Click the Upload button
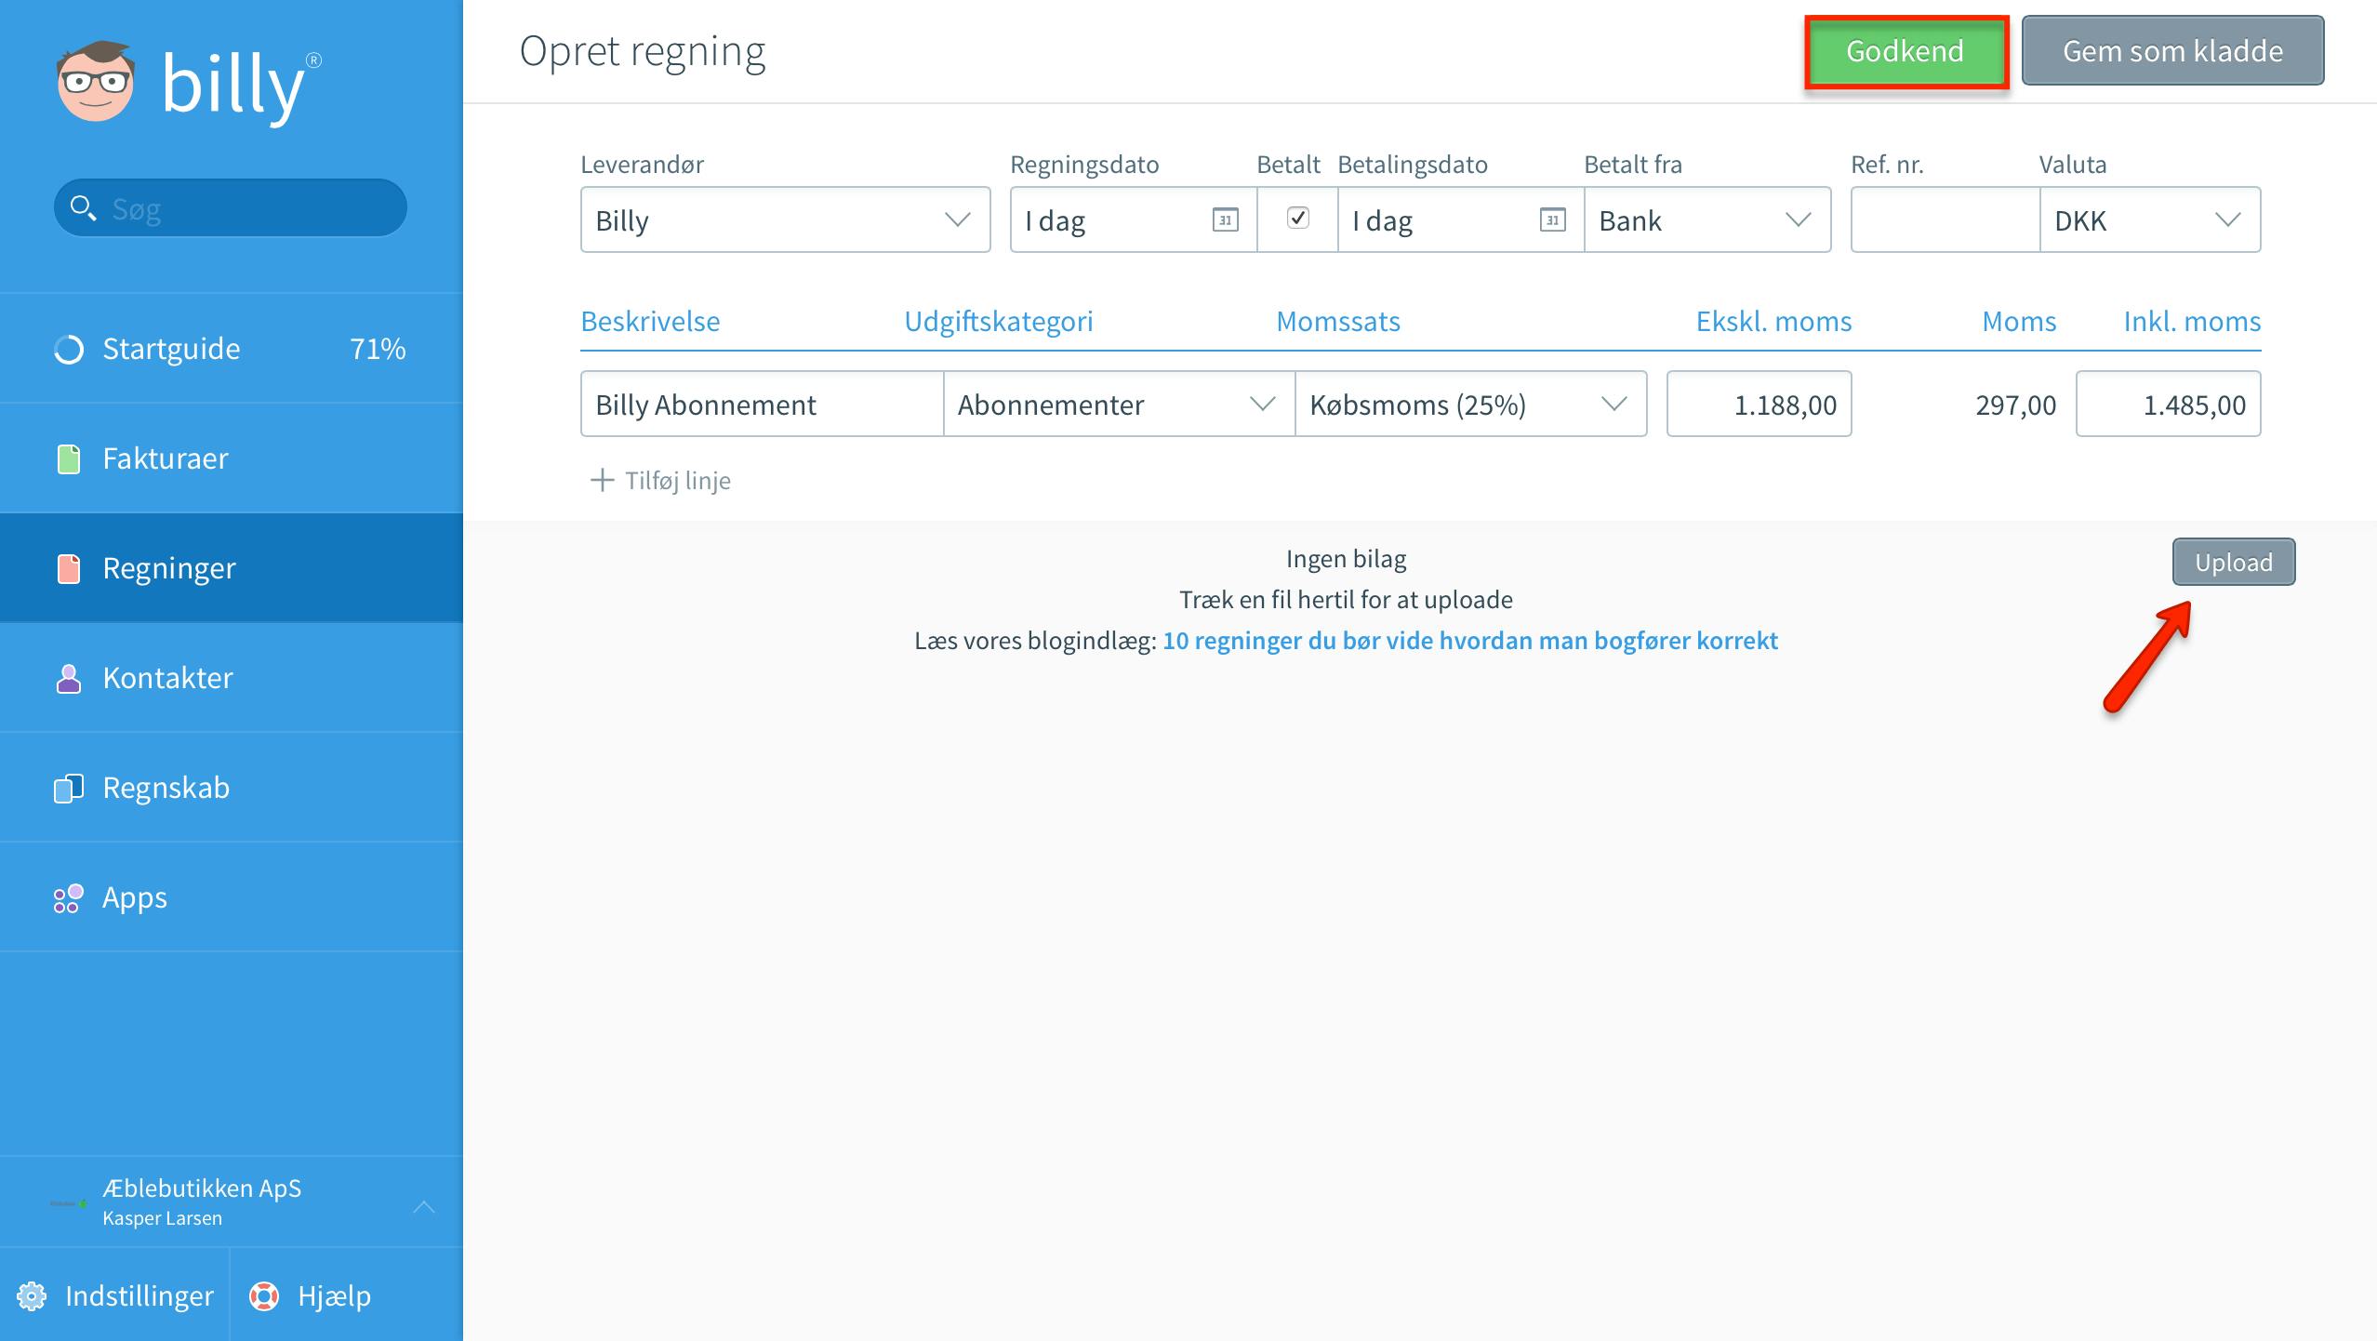This screenshot has height=1341, width=2377. (x=2234, y=562)
